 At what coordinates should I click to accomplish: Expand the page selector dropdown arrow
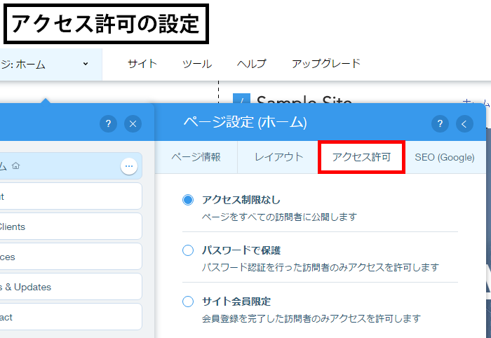click(86, 64)
